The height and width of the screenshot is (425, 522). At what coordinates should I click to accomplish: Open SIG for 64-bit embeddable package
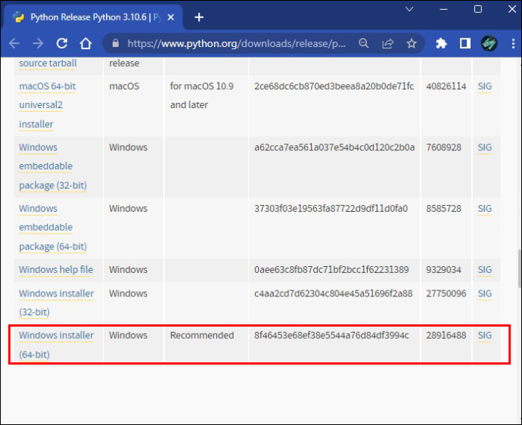tap(484, 208)
